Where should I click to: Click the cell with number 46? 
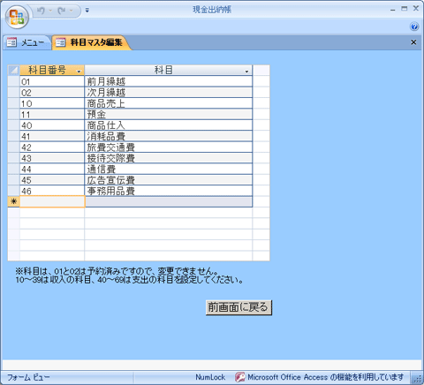tap(52, 191)
